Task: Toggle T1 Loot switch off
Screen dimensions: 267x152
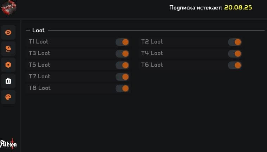Action: 122,42
